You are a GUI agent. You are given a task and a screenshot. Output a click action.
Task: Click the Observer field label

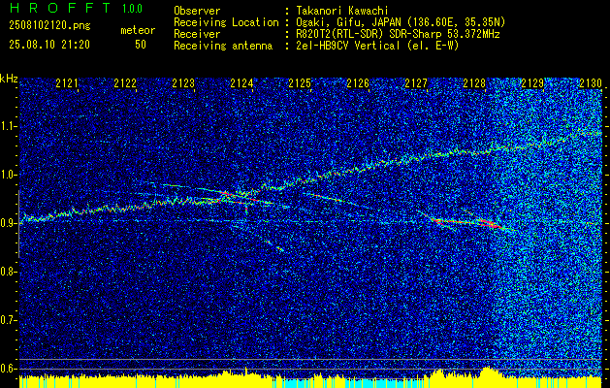pos(197,11)
